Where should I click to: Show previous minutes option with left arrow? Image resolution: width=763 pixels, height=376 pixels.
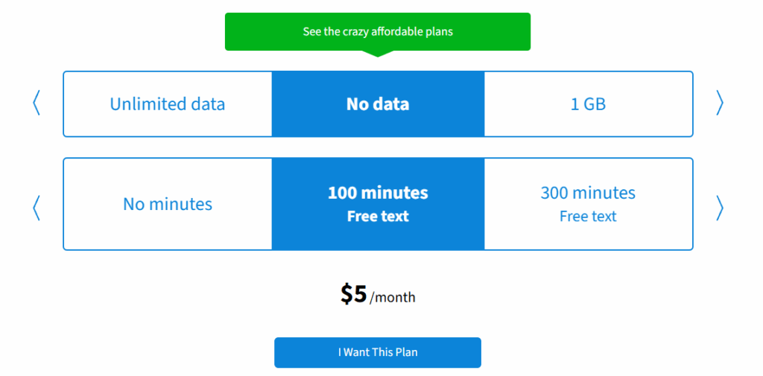coord(36,208)
